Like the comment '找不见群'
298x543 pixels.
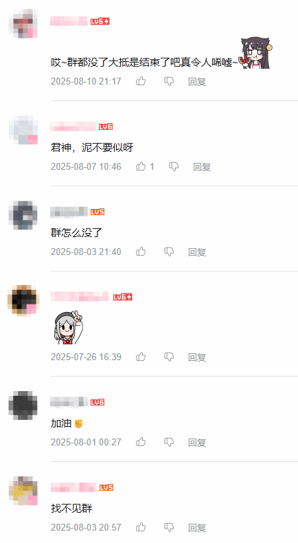pos(141,527)
